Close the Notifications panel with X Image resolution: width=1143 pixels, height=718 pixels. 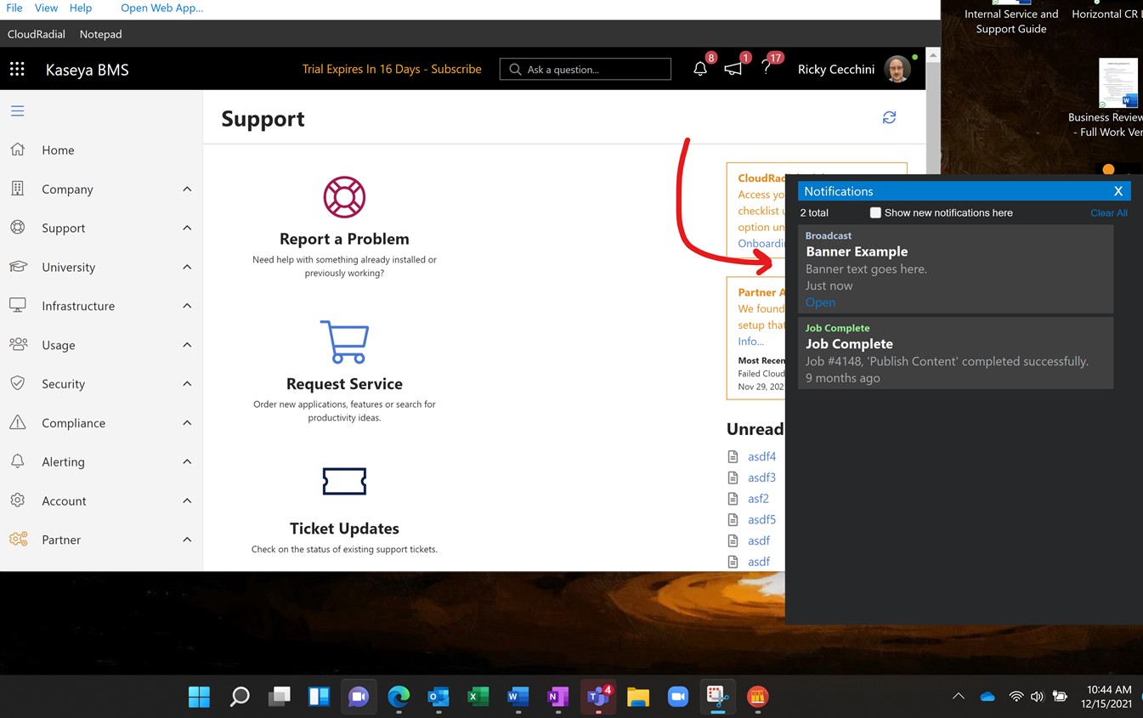[x=1118, y=191]
